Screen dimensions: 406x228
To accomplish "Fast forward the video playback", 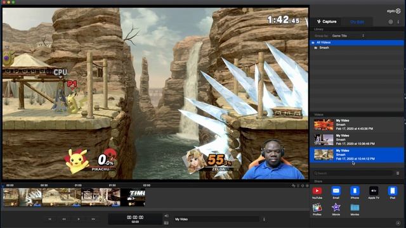I will [x=93, y=219].
